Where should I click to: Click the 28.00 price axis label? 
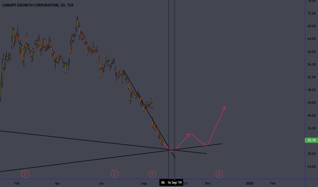point(312,154)
